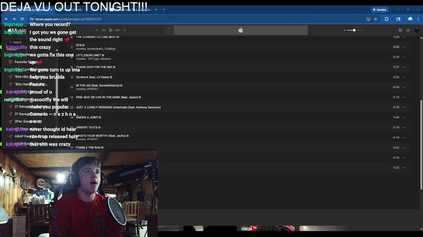Select the FUMBLE THE BAG track
This screenshot has height=237, width=423.
[88, 147]
